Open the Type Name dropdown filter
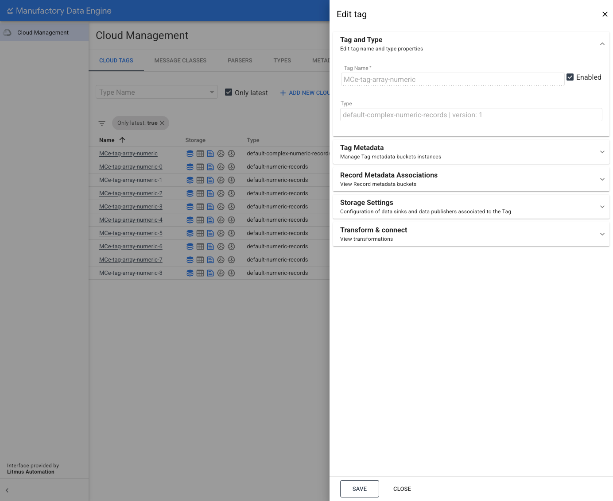613x501 pixels. [156, 92]
